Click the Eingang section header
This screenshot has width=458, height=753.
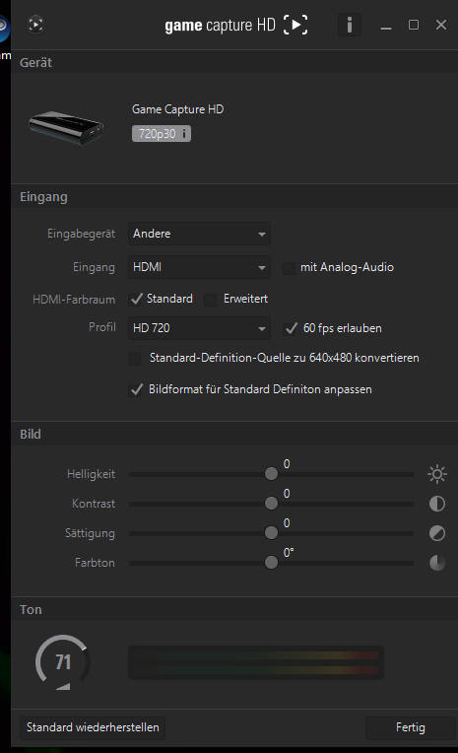(x=43, y=197)
